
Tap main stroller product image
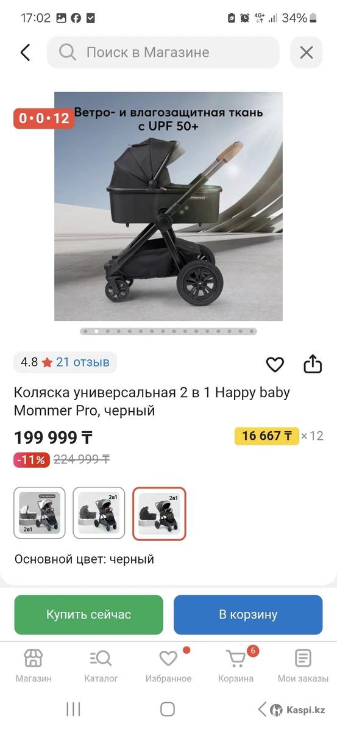[x=168, y=206]
